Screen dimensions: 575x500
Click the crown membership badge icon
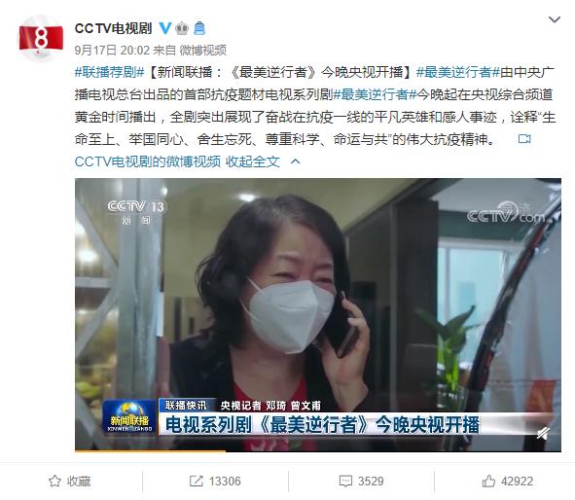point(182,28)
